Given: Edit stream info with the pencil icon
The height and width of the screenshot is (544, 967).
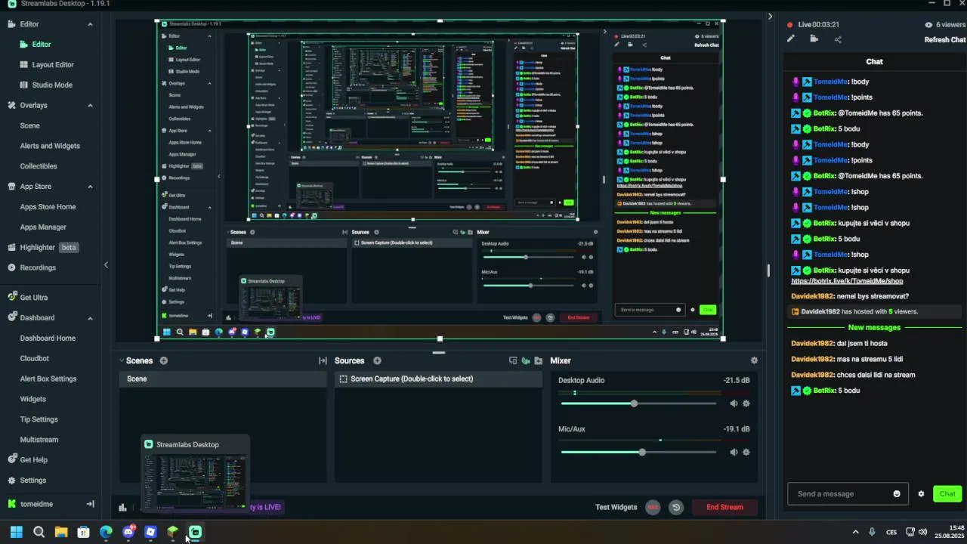Looking at the screenshot, I should point(791,39).
